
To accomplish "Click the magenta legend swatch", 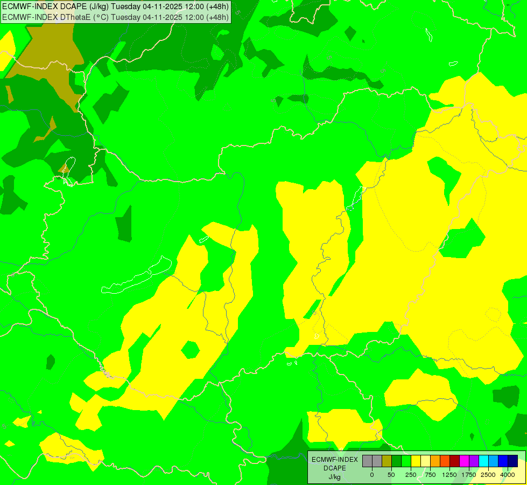I will click(x=464, y=461).
